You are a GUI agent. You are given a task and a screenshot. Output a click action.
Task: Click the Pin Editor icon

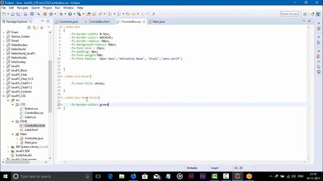coord(153,14)
